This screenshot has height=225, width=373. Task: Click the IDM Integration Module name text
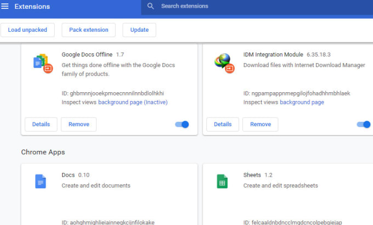[273, 54]
